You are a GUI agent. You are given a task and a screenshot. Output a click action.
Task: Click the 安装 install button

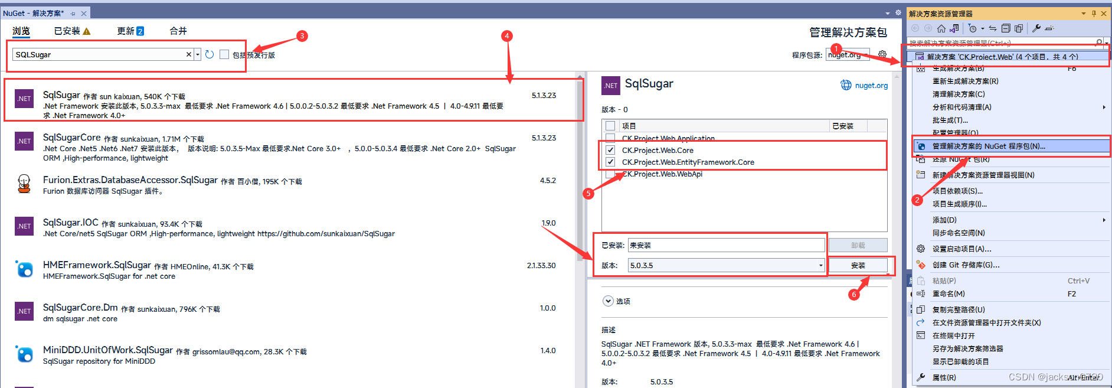pos(858,266)
